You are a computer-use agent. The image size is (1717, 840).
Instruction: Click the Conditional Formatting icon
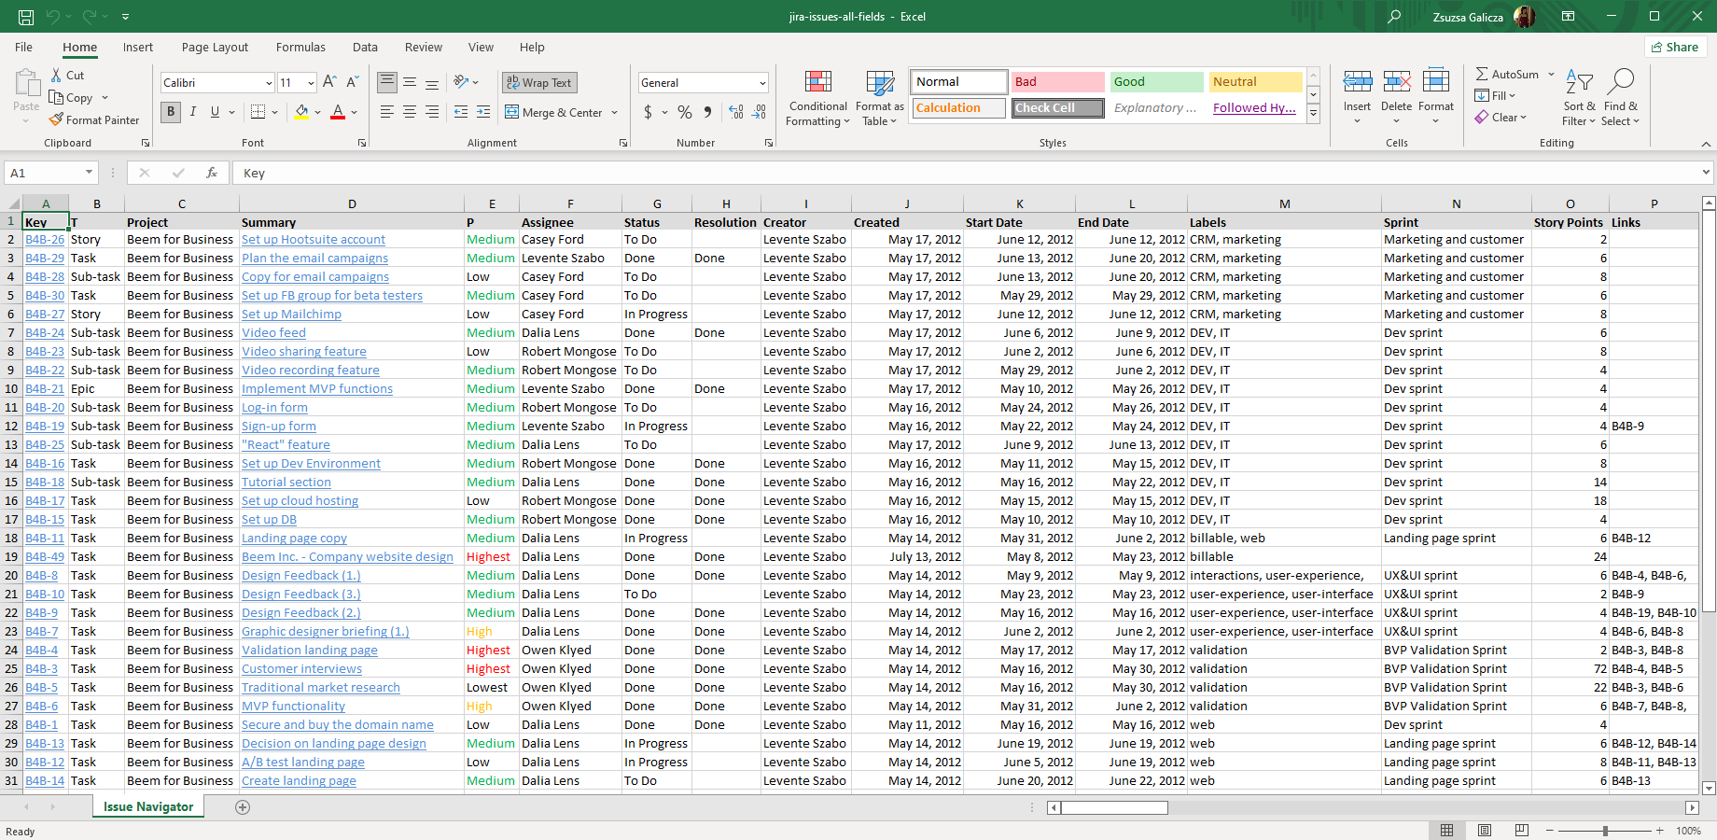(x=817, y=83)
